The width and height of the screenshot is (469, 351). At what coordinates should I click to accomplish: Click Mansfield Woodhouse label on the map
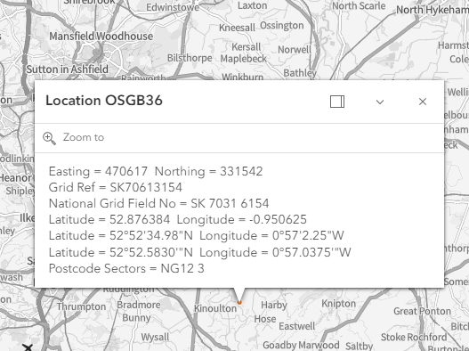coord(101,37)
